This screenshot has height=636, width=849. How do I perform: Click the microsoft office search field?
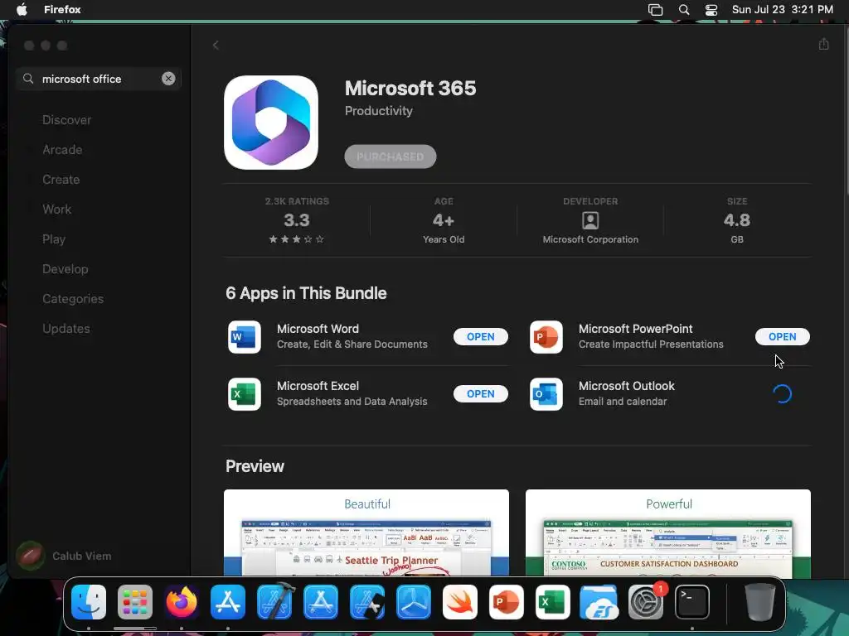pos(99,79)
